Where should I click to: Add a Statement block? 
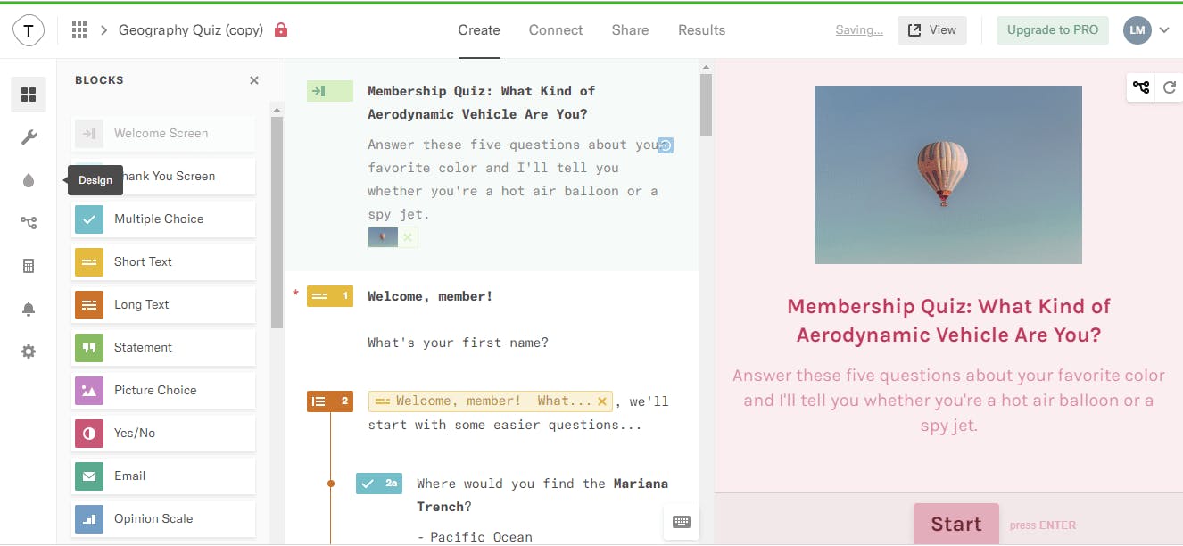click(163, 348)
